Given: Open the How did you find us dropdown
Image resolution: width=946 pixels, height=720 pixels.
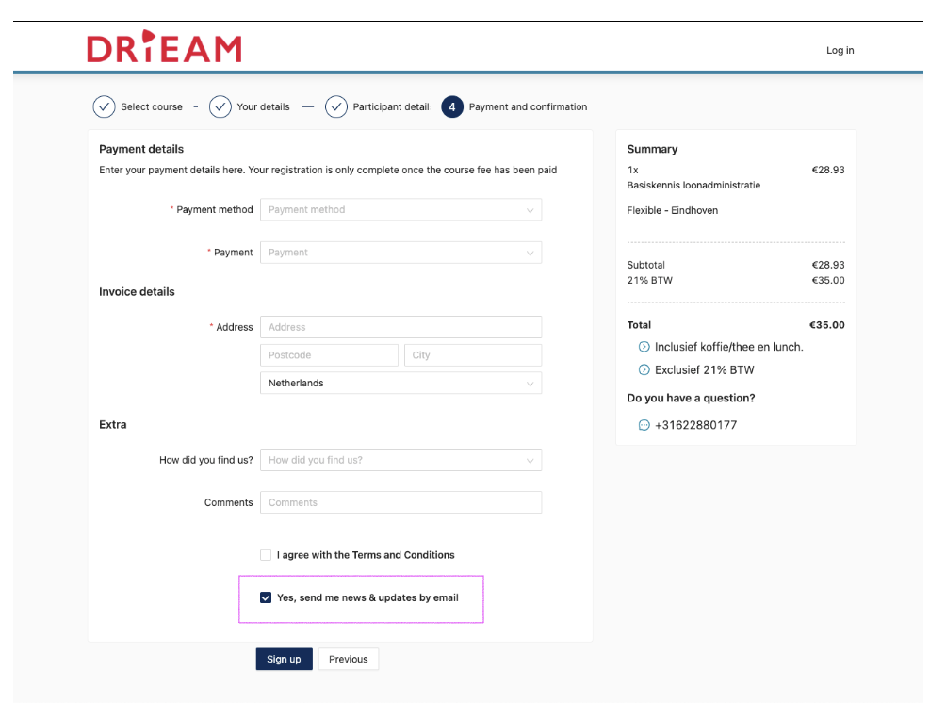Looking at the screenshot, I should [x=400, y=460].
